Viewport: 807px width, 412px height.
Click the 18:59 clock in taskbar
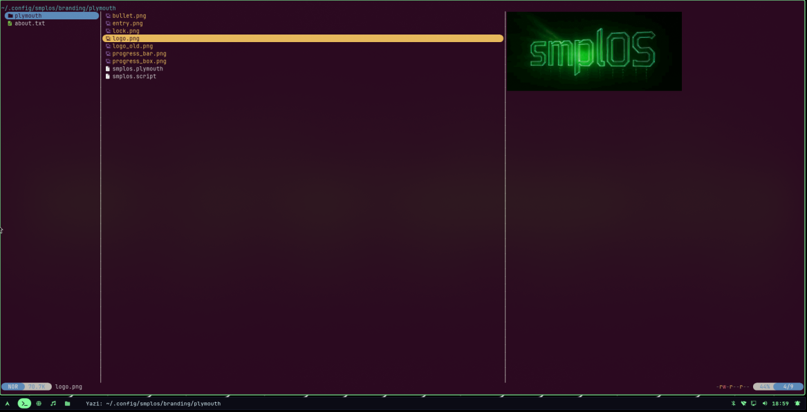click(x=780, y=403)
